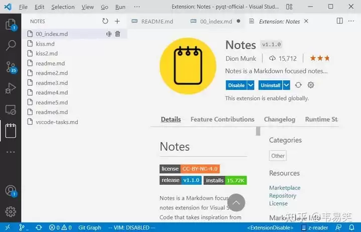This screenshot has width=361, height=232.
Task: Open vscode-tasks.md note
Action: tap(74, 122)
